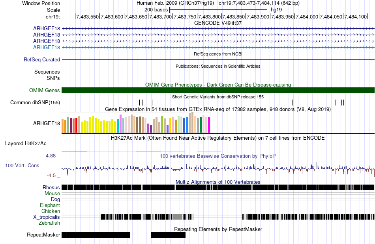Click the leftmost Common dbSNP variant mark
The width and height of the screenshot is (375, 244).
pos(139,103)
